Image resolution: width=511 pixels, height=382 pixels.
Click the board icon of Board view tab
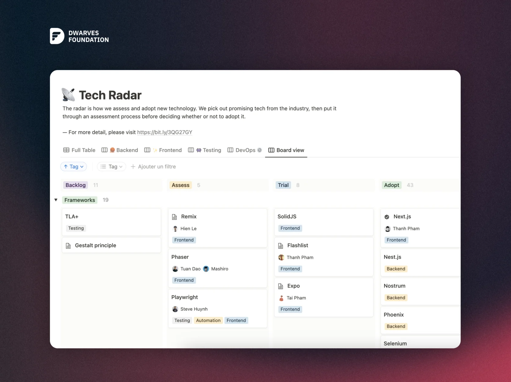pyautogui.click(x=271, y=150)
